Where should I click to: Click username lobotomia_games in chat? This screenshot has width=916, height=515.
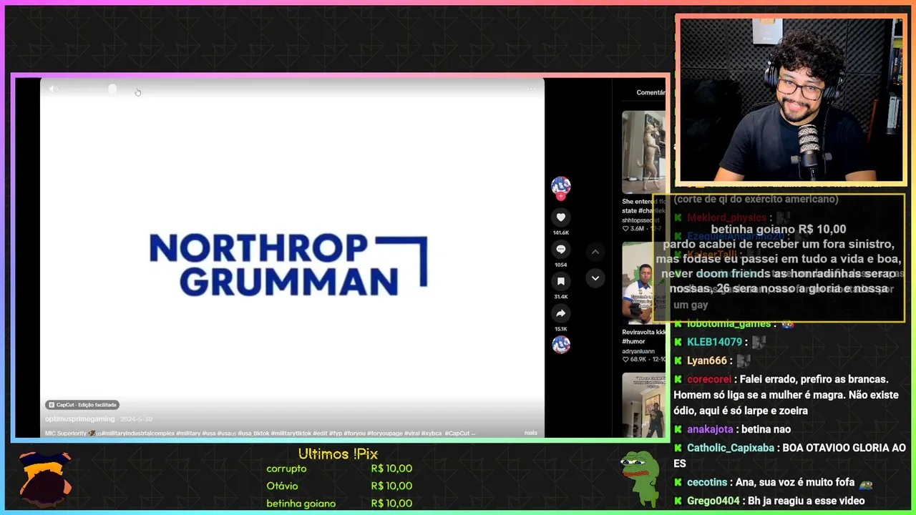pyautogui.click(x=729, y=324)
